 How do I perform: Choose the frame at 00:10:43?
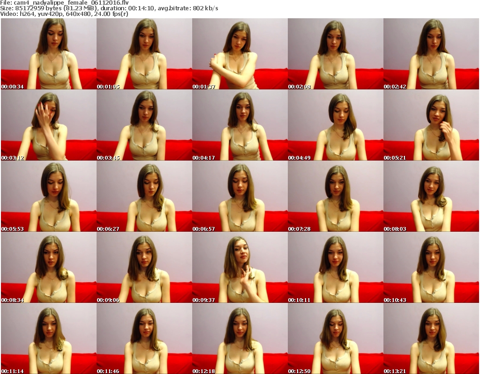coord(431,268)
